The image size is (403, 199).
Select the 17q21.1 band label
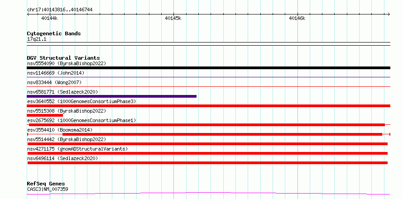37,39
